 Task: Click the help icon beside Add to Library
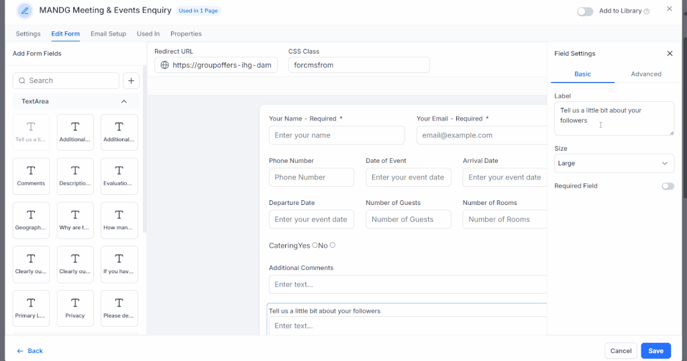coord(647,11)
